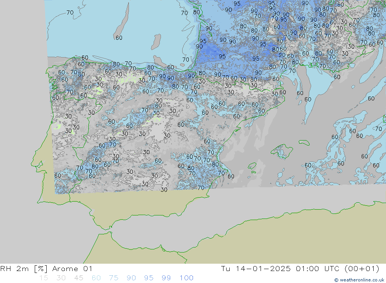Click the 'Arome 01' model name label
The height and width of the screenshot is (283, 386).
(x=73, y=269)
